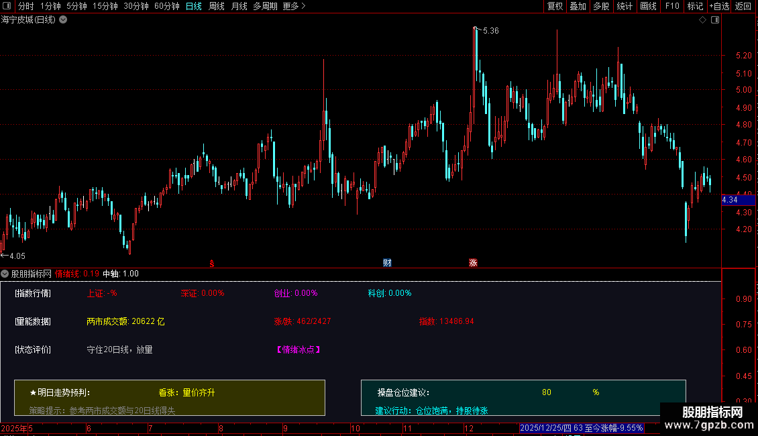Image resolution: width=758 pixels, height=436 pixels.
Task: Click the 多股 button
Action: tap(601, 6)
